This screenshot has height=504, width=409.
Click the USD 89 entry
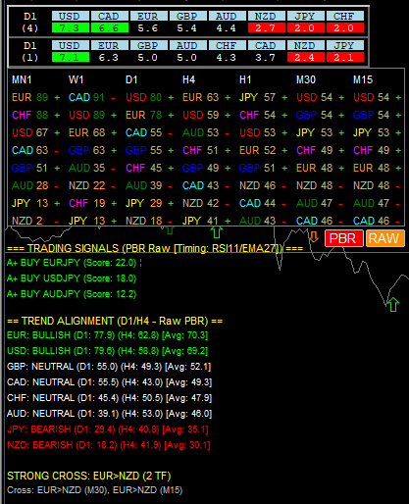86,115
